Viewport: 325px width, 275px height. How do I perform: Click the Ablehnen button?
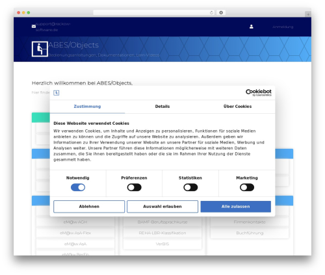(x=89, y=207)
